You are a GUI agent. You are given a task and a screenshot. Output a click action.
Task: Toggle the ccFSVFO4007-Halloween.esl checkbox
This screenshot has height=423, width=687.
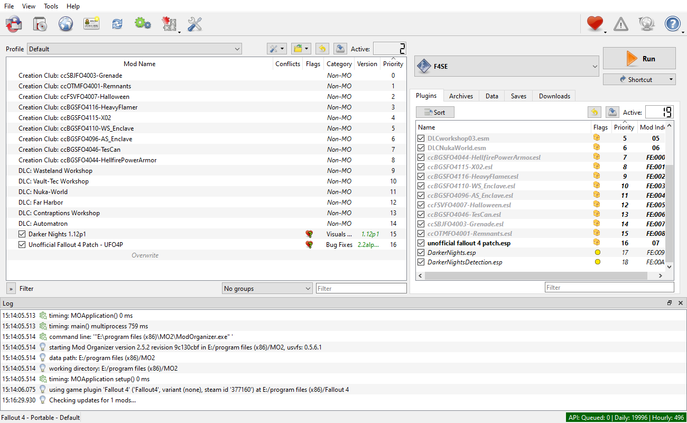point(421,205)
